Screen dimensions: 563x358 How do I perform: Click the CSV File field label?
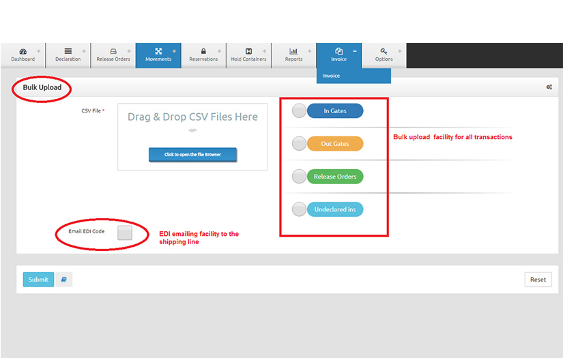tap(93, 111)
